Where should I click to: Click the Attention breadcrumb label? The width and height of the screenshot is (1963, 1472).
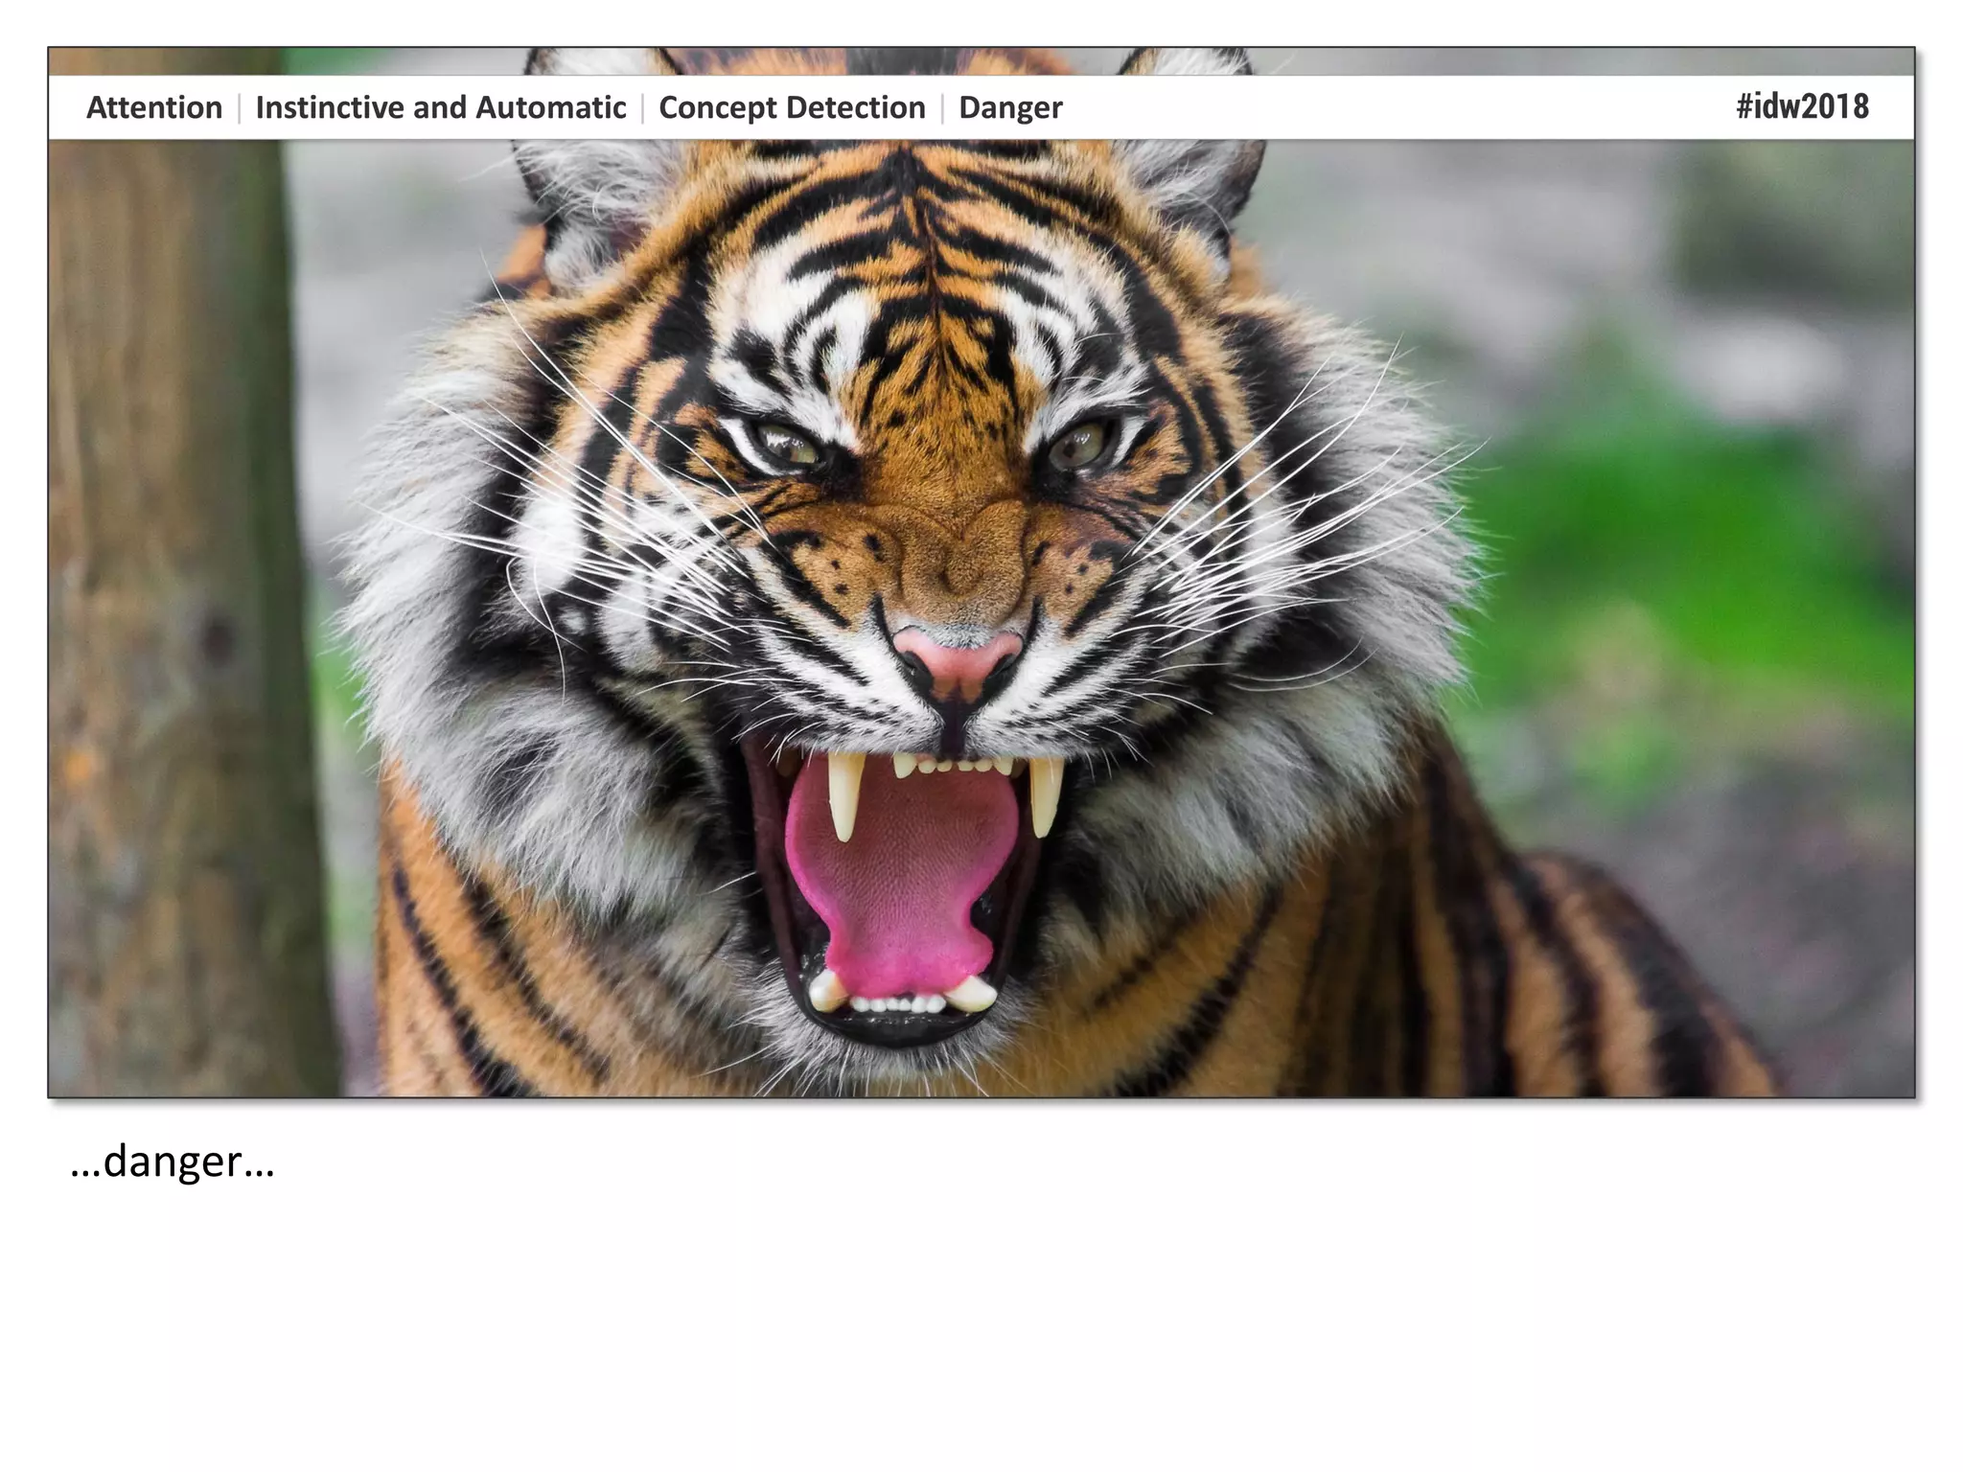[154, 107]
